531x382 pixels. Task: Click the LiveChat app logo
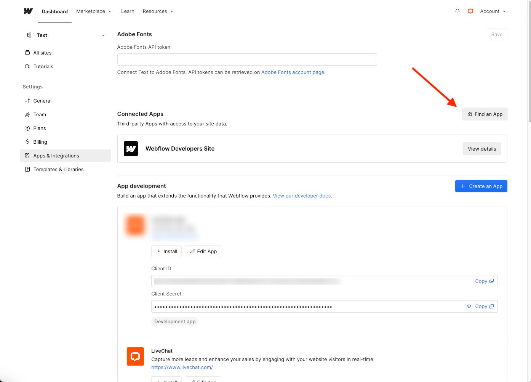coord(135,356)
